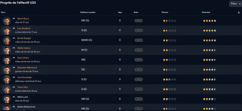Sort by the Niveau column header

pyautogui.click(x=165, y=12)
